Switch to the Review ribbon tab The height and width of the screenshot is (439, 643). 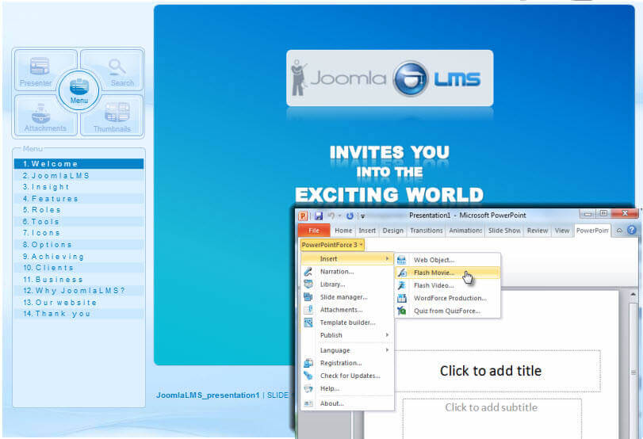tap(538, 231)
